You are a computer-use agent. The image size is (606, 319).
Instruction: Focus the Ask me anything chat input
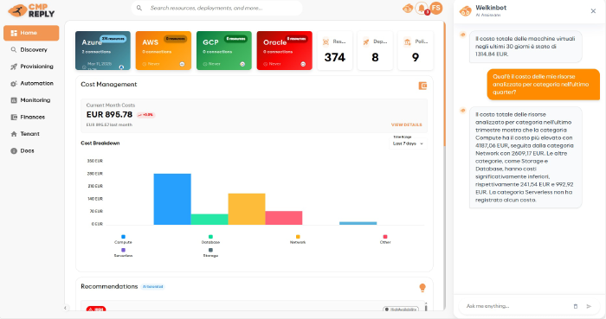[516, 306]
